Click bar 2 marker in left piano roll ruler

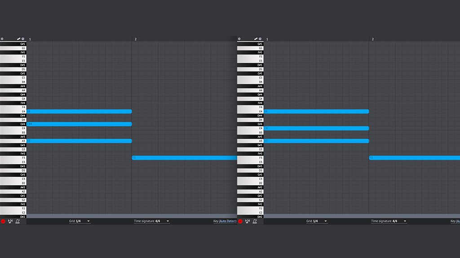[136, 39]
